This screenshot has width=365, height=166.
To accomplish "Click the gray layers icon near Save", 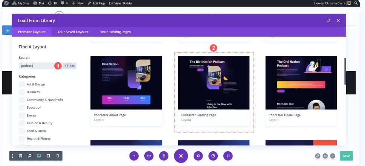I will 325,156.
